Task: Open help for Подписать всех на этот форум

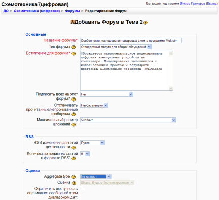Action: tap(74, 99)
